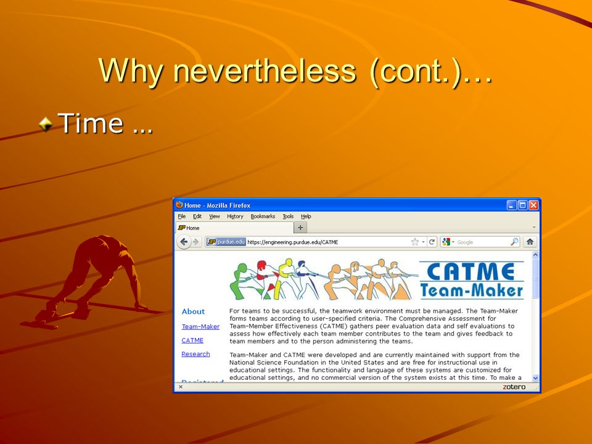This screenshot has width=592, height=444.
Task: Open a new tab with plus button
Action: pos(300,228)
